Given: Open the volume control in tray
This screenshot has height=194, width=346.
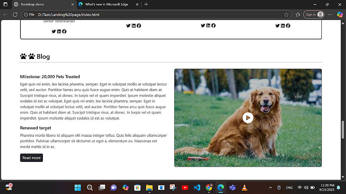Looking at the screenshot, I should 306,188.
